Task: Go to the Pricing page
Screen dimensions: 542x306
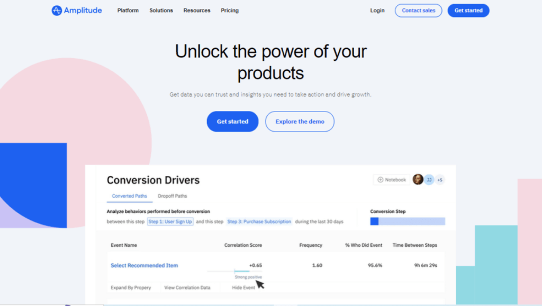Action: (x=230, y=11)
